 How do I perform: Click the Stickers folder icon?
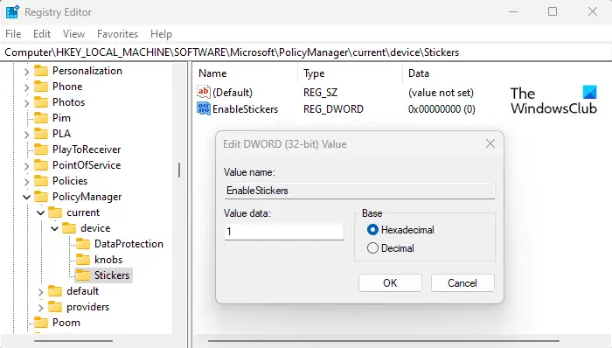click(x=83, y=275)
